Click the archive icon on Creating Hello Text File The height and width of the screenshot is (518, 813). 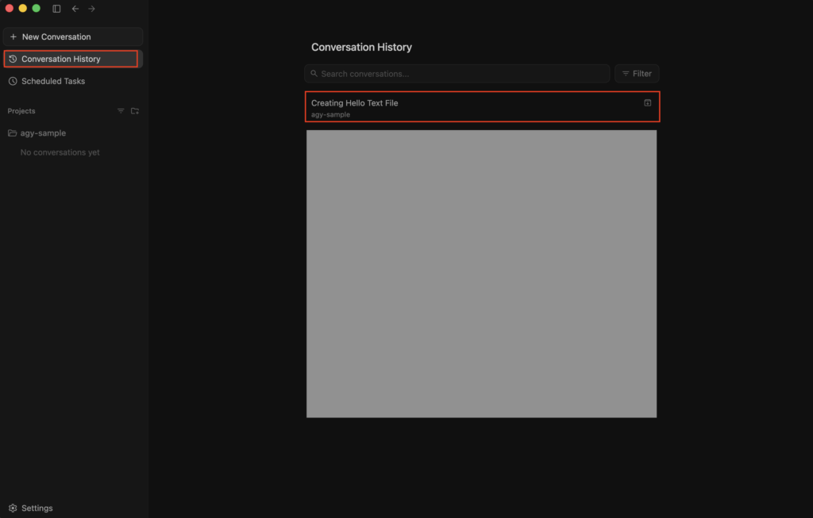648,103
